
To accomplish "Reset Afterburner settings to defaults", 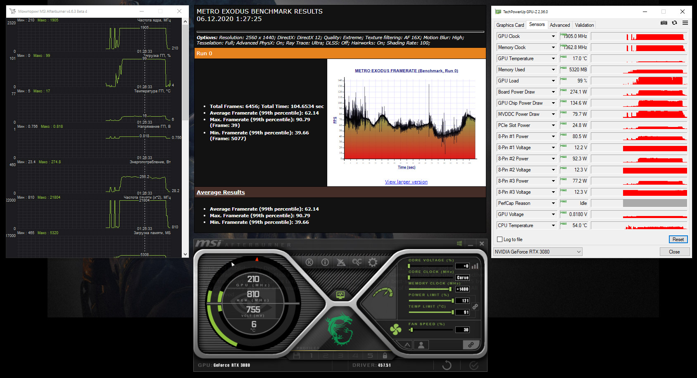I will click(x=447, y=365).
